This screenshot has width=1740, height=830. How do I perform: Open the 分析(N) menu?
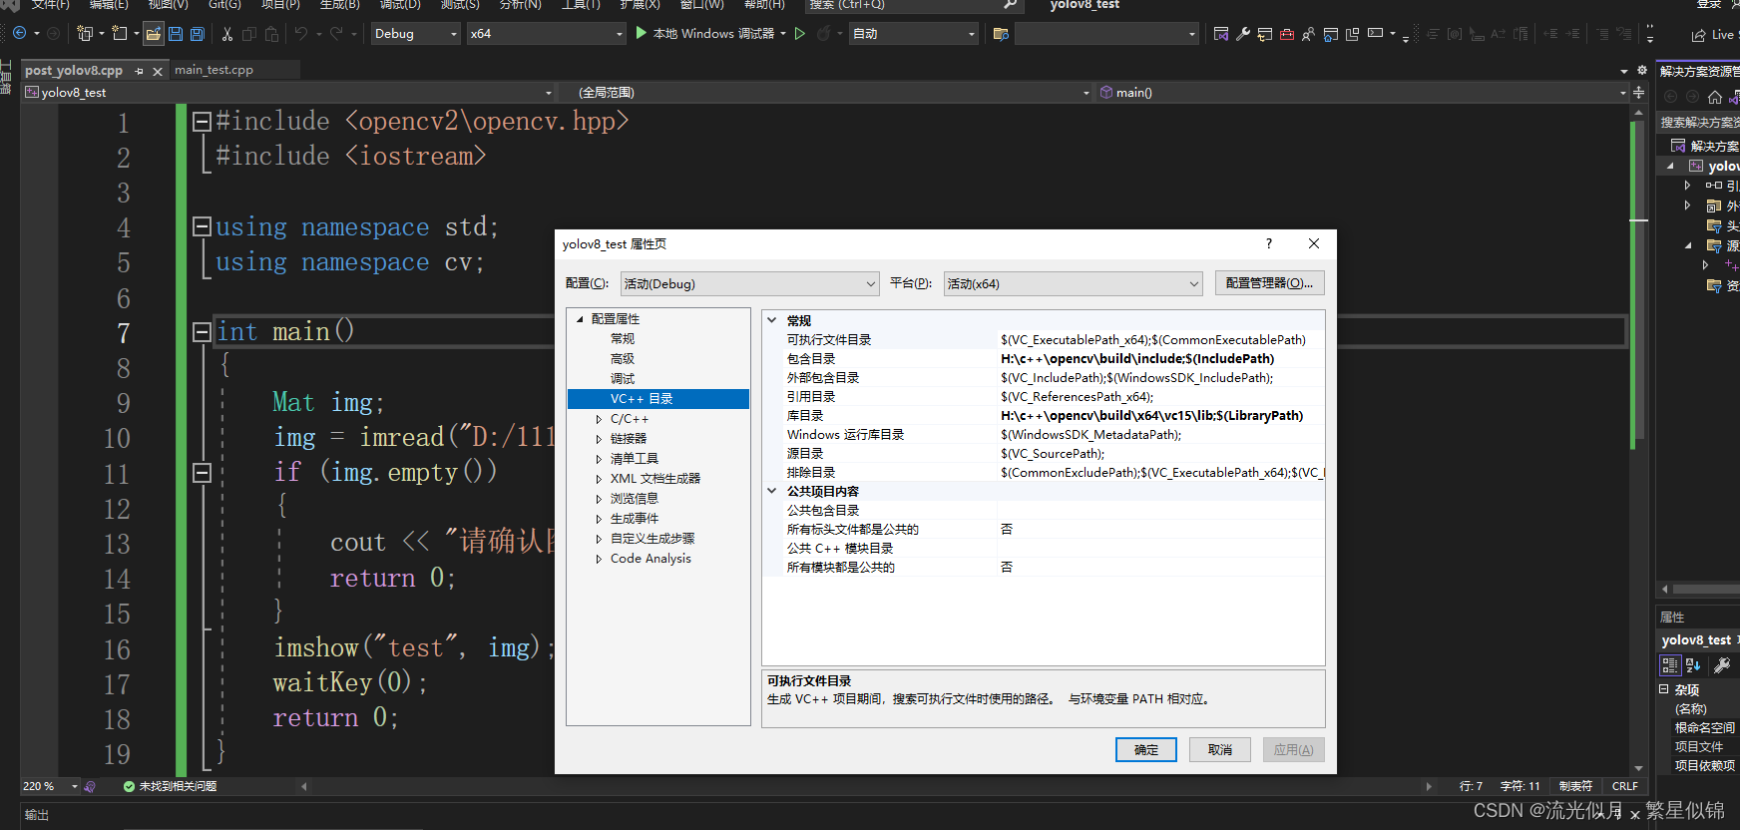[x=520, y=4]
